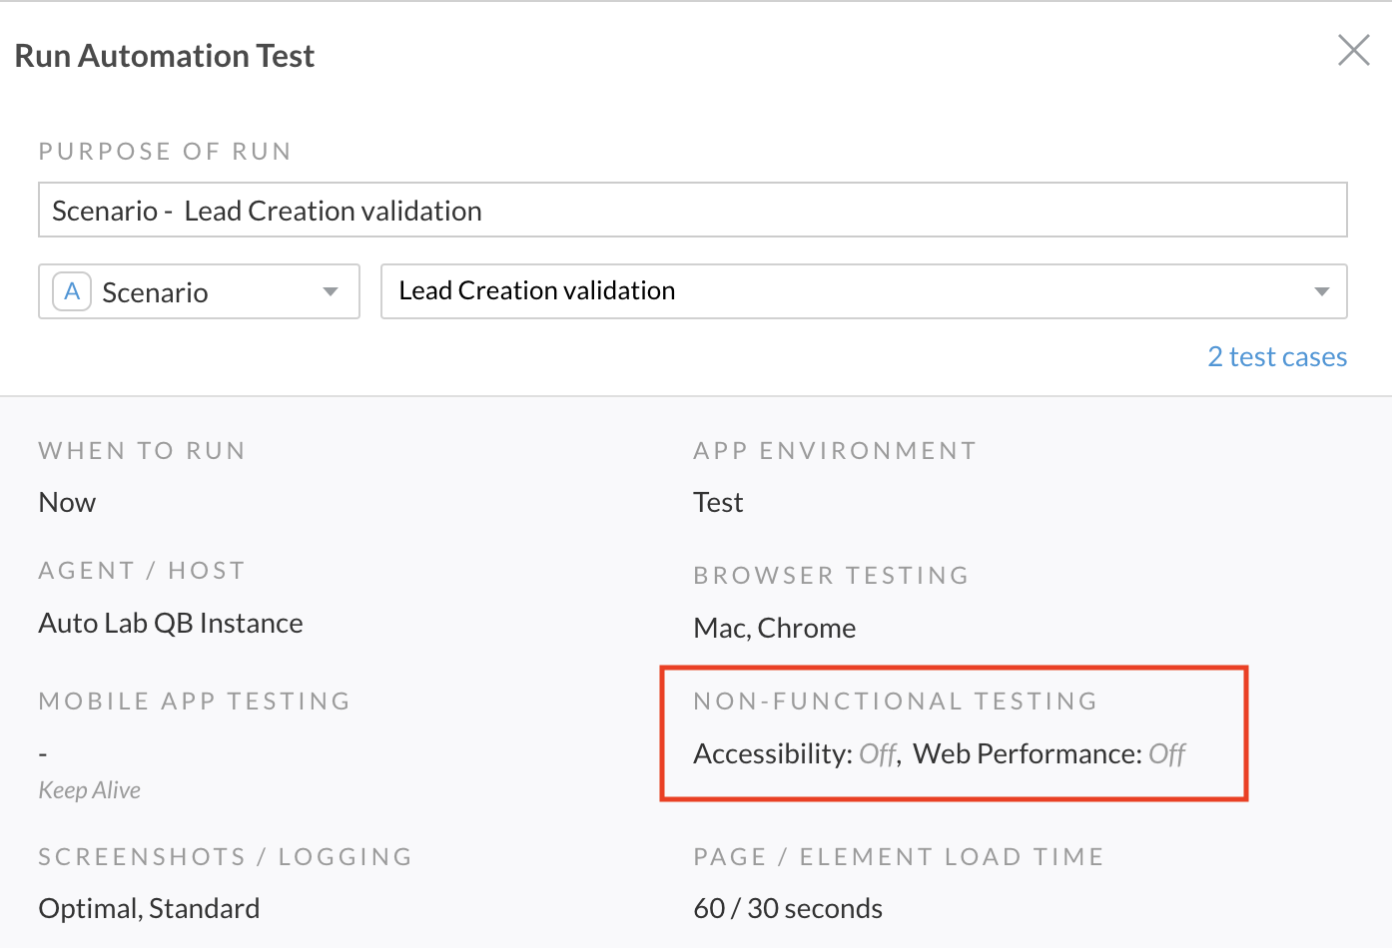1392x948 pixels.
Task: Click the Scenario dropdown arrow
Action: [x=331, y=292]
